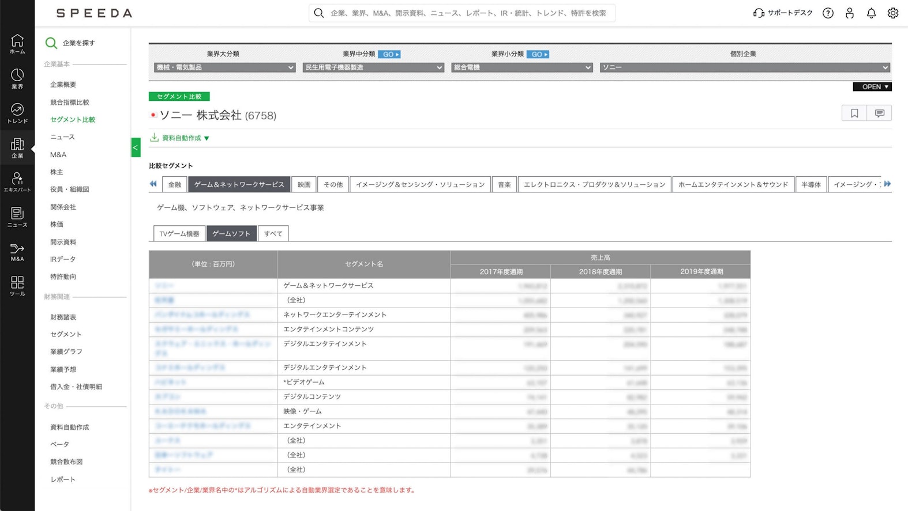The height and width of the screenshot is (511, 908).
Task: Open the settings gear icon
Action: pos(892,13)
